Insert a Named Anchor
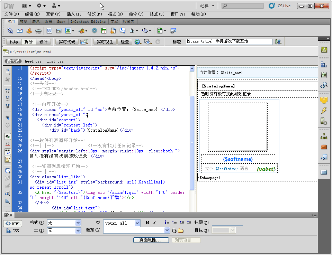 click(x=29, y=31)
